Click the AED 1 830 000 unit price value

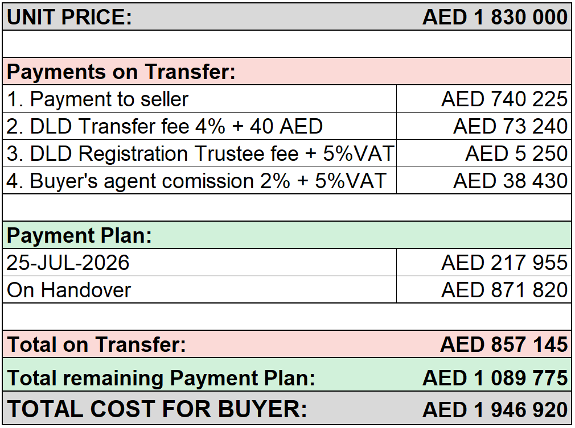coord(495,17)
